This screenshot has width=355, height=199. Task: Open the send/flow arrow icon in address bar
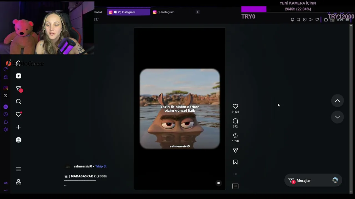(311, 20)
